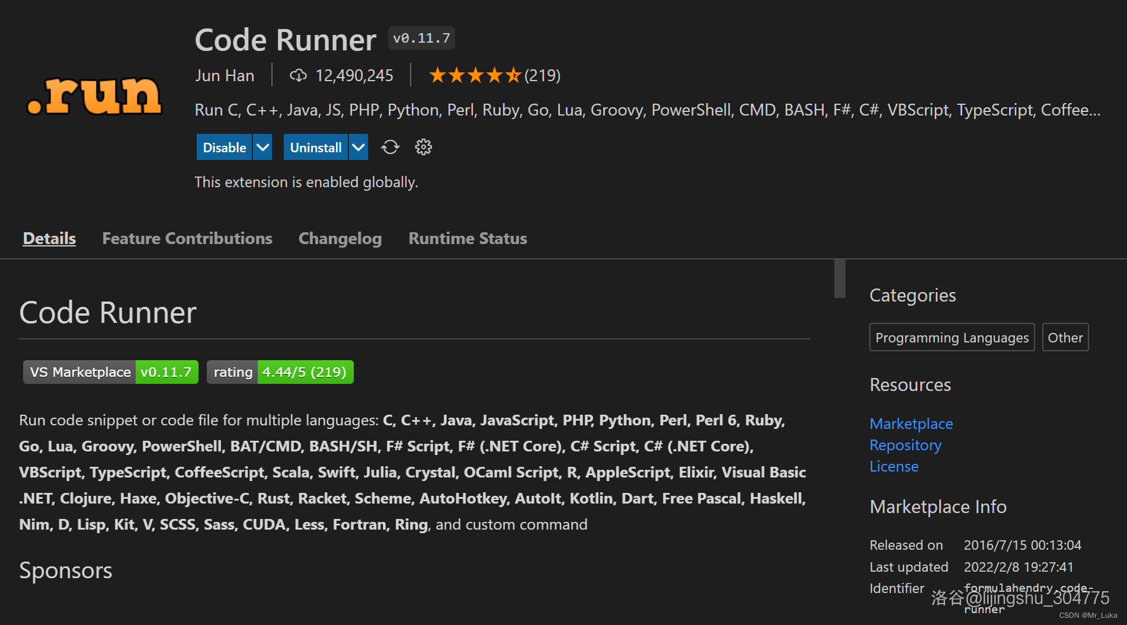Viewport: 1127px width, 625px height.
Task: Open the Changelog tab
Action: coord(340,238)
